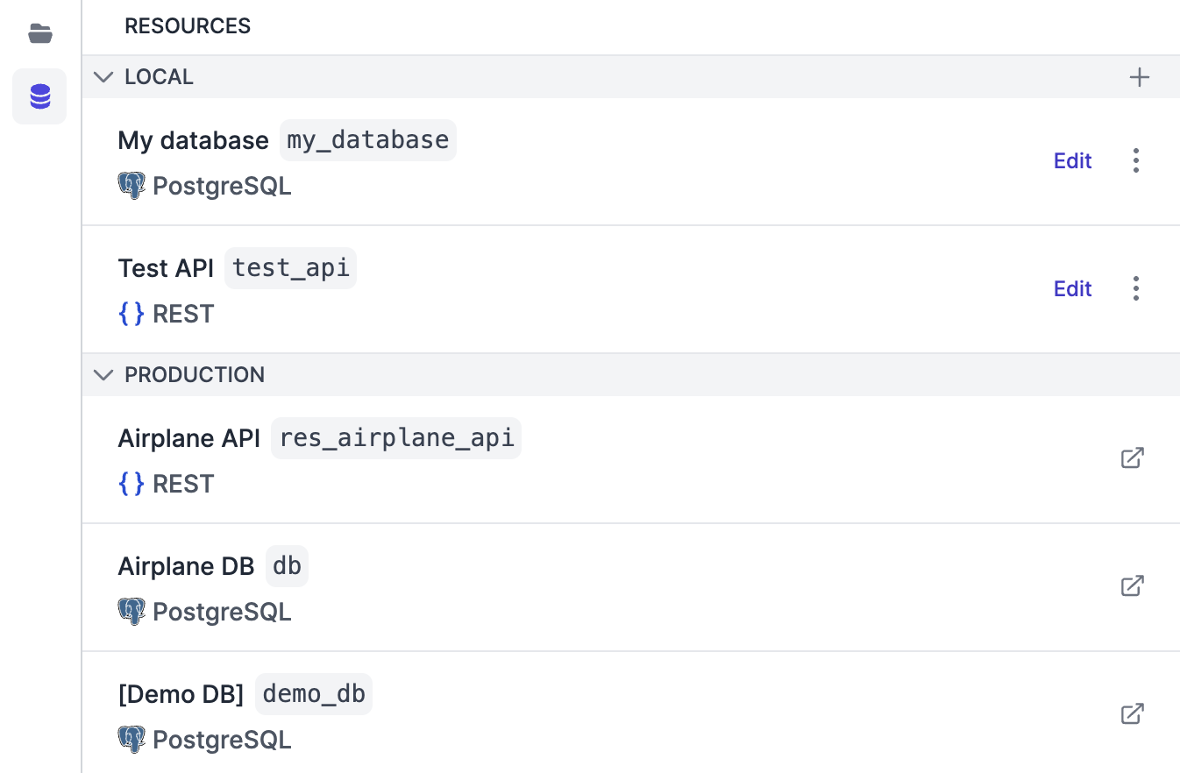Viewport: 1180px width, 773px height.
Task: Edit the Test API resource
Action: 1072,289
